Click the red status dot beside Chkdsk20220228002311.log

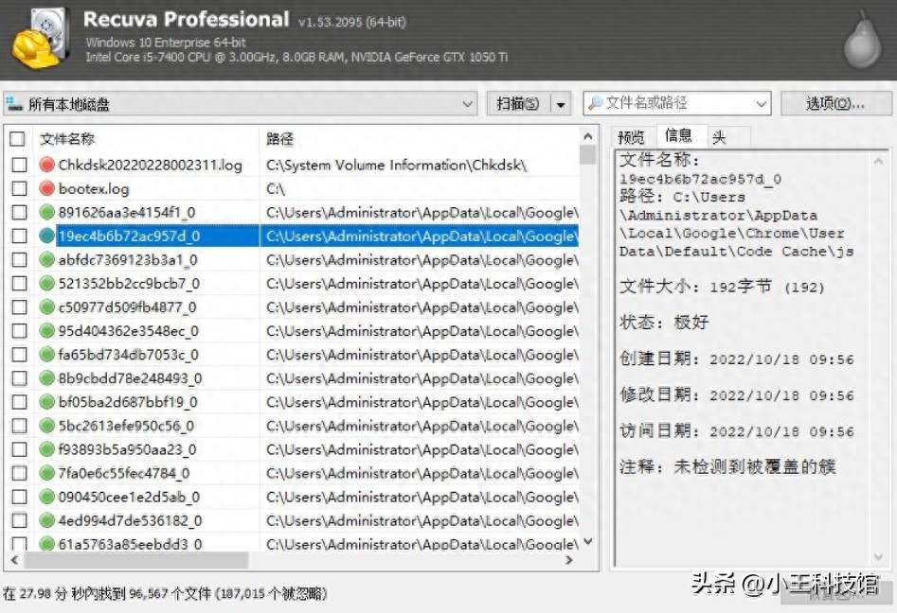coord(46,164)
